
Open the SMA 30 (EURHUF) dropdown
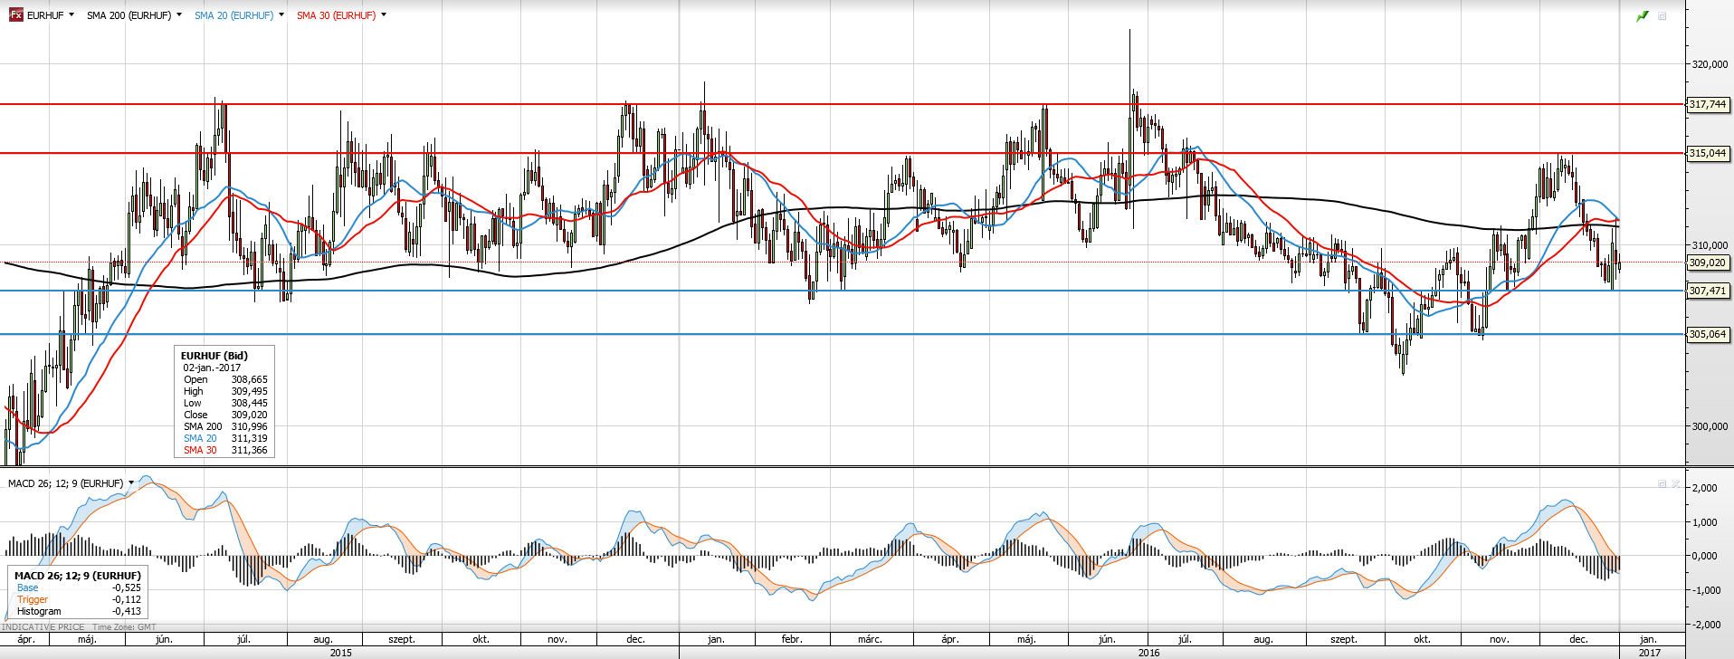(384, 15)
